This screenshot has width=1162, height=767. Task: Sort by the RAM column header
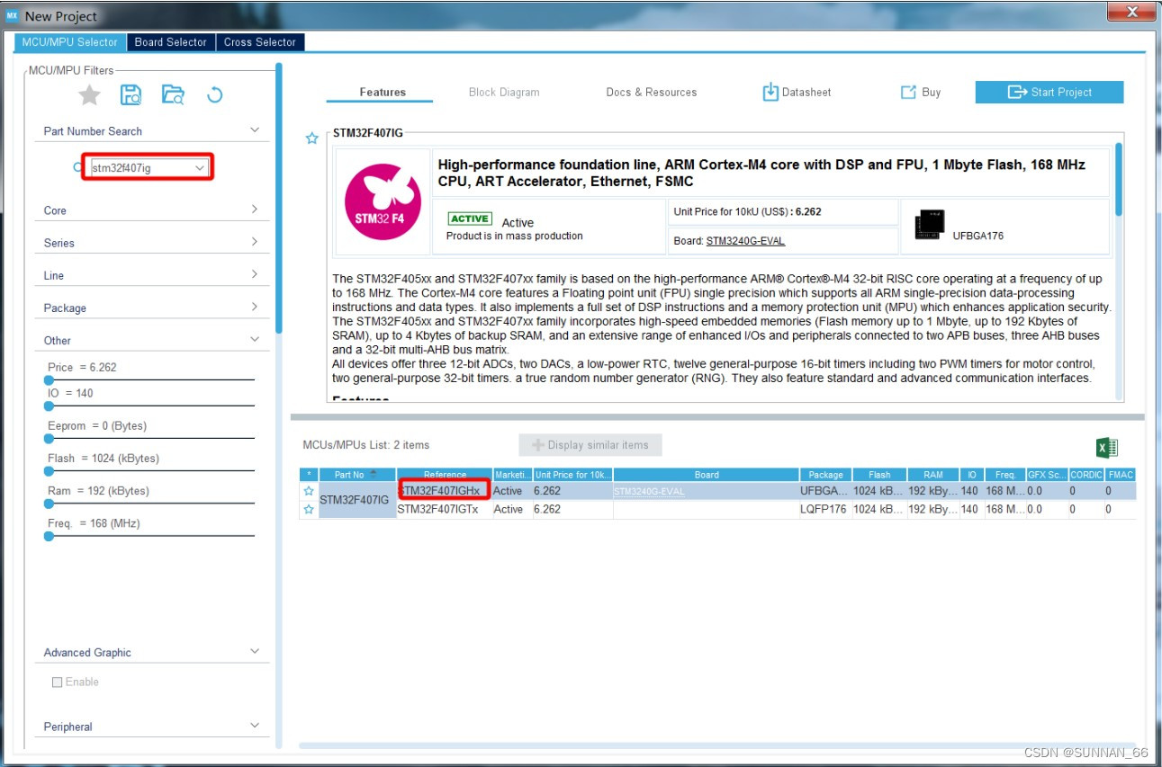[x=933, y=475]
